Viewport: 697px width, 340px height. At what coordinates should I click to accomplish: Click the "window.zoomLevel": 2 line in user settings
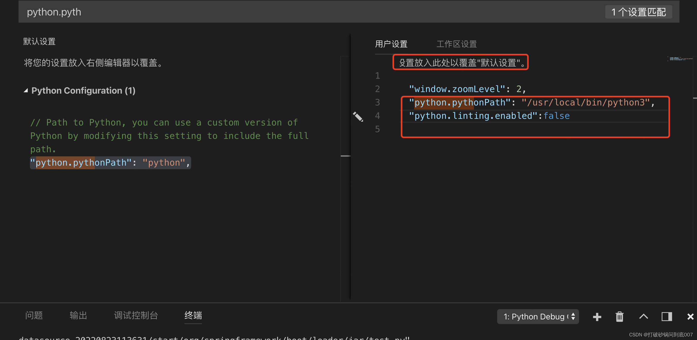pyautogui.click(x=467, y=89)
